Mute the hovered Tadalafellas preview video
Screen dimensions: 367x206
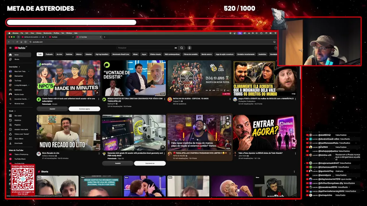[x=228, y=118]
